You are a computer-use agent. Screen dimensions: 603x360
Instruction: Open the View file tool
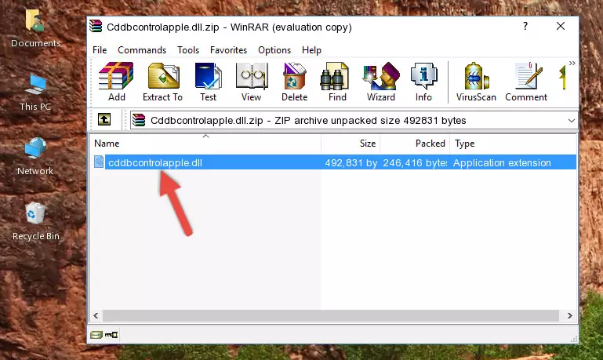point(252,82)
